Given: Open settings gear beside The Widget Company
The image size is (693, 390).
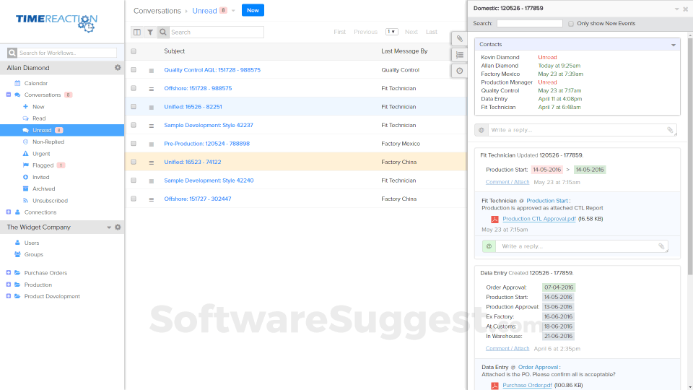Looking at the screenshot, I should (x=118, y=227).
